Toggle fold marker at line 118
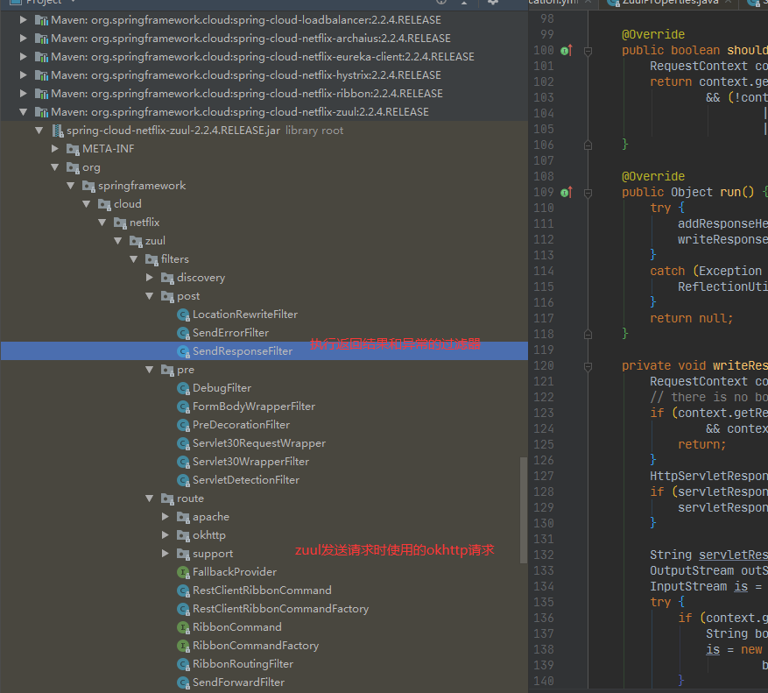Image resolution: width=768 pixels, height=693 pixels. 588,335
